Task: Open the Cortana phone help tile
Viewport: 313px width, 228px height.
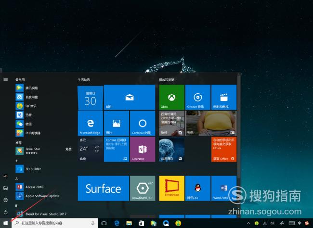Action: [117, 149]
